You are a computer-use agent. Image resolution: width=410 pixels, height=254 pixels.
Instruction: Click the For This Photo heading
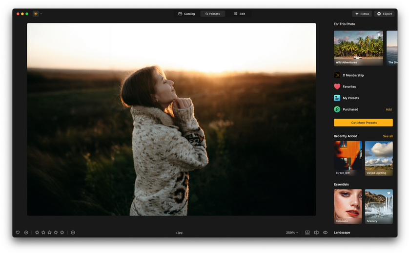tap(345, 24)
